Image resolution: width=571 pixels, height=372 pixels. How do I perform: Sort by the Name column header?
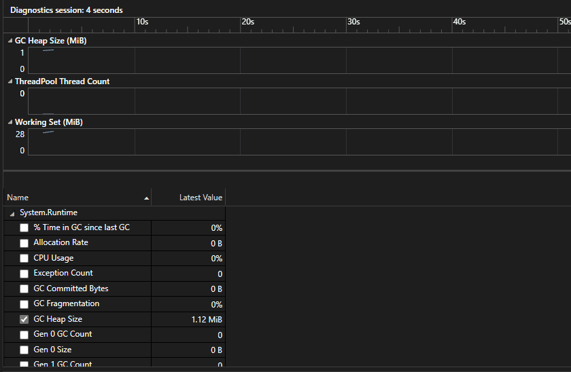[77, 198]
